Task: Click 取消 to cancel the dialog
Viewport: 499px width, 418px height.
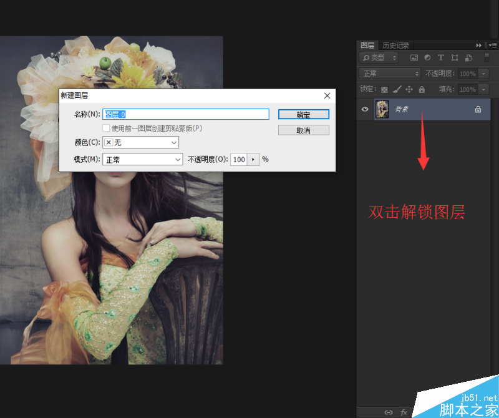Action: pos(304,130)
